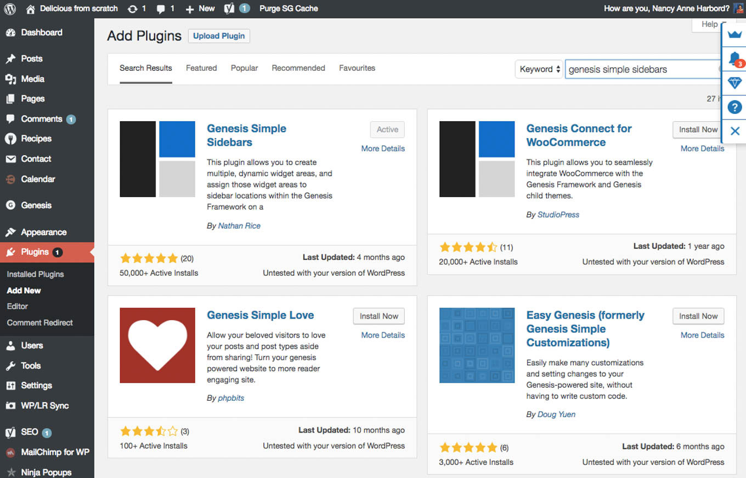746x478 pixels.
Task: Click the Yoast SEO icon in admin bar
Action: pos(229,9)
